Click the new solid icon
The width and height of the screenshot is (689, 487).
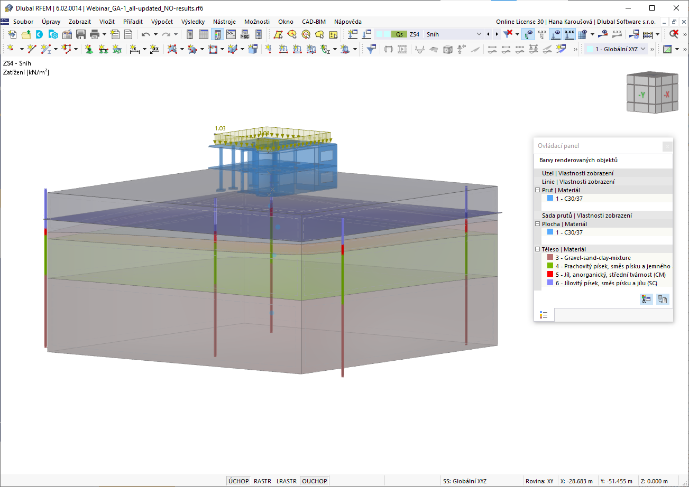253,49
